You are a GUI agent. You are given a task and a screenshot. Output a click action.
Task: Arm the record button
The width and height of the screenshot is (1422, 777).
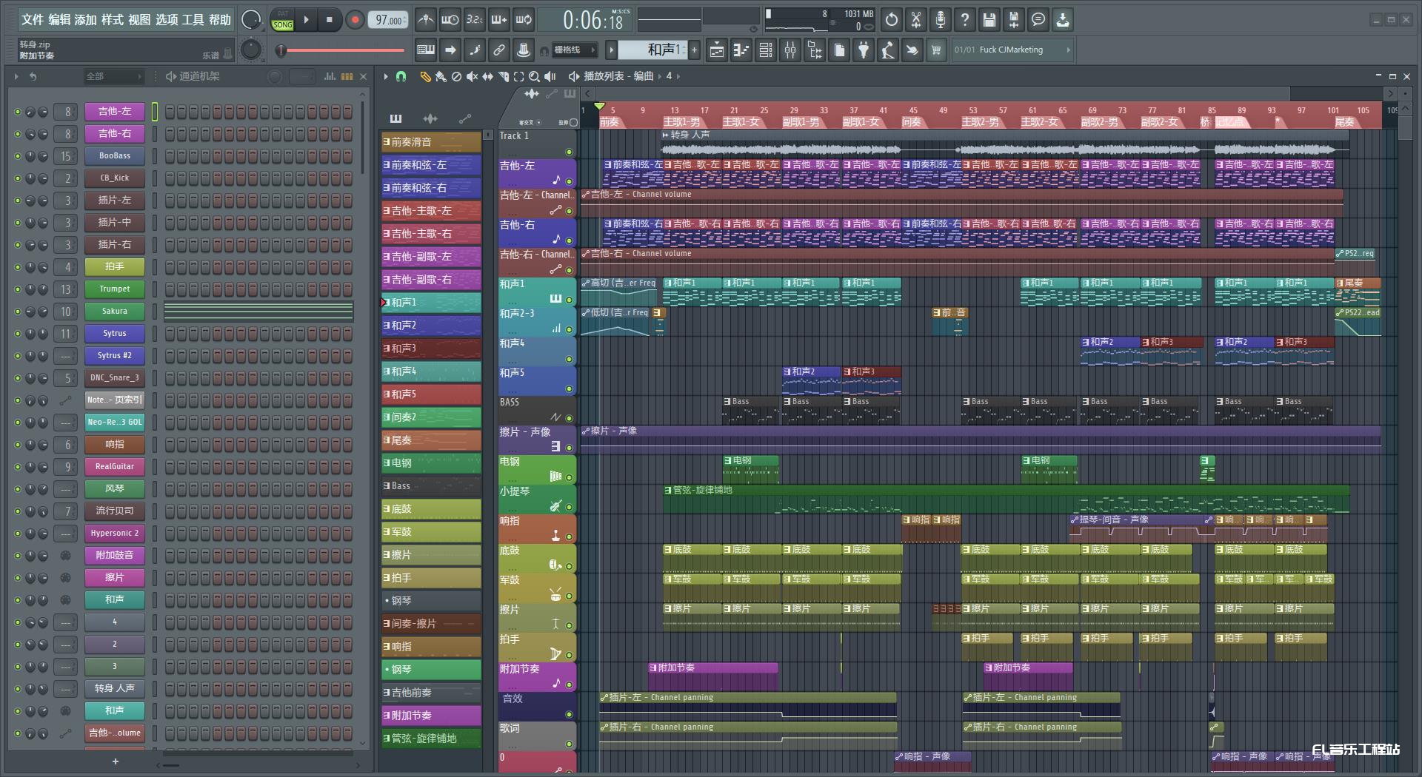click(x=355, y=20)
